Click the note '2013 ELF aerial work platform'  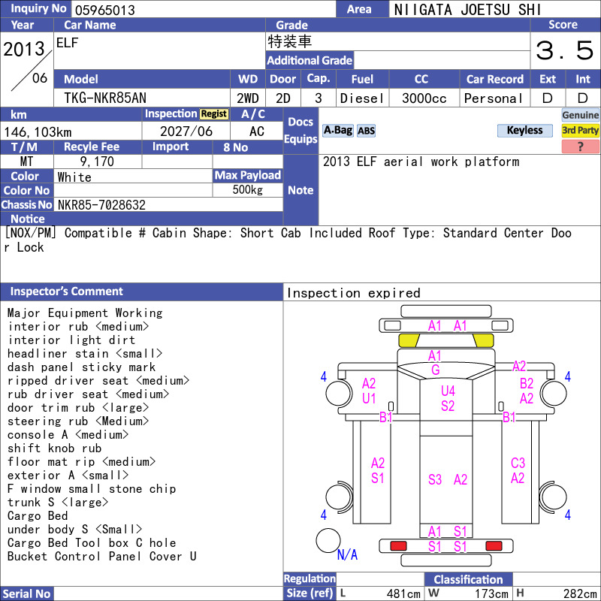[x=421, y=162]
